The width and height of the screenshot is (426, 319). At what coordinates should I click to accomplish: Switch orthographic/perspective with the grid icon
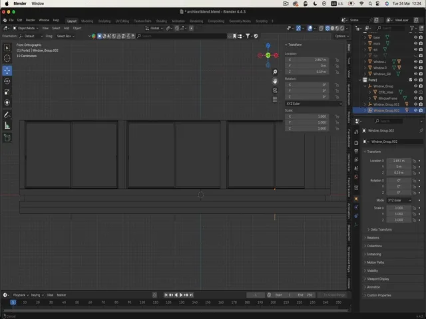275,100
